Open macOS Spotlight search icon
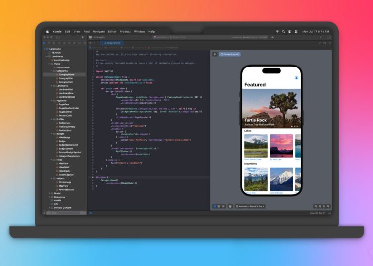373x266 pixels. pyautogui.click(x=283, y=31)
